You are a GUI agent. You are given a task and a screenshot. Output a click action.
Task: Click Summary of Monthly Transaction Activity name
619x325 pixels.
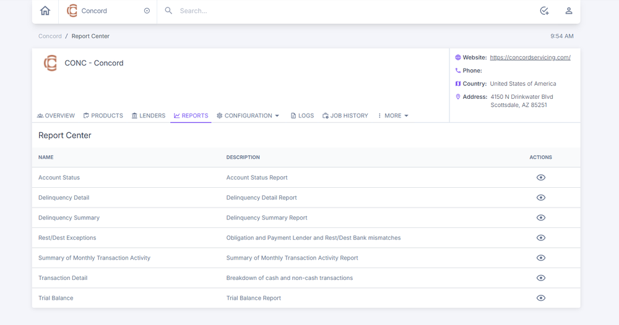(94, 258)
